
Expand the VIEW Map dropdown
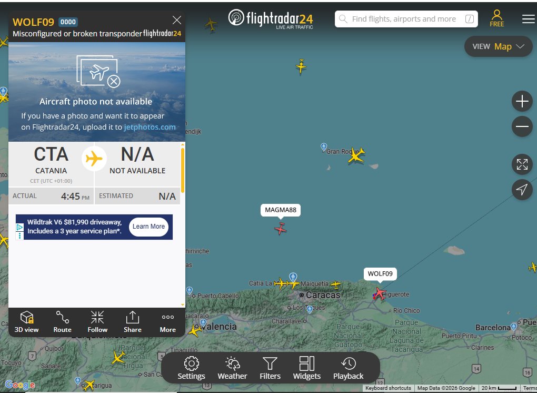(498, 46)
